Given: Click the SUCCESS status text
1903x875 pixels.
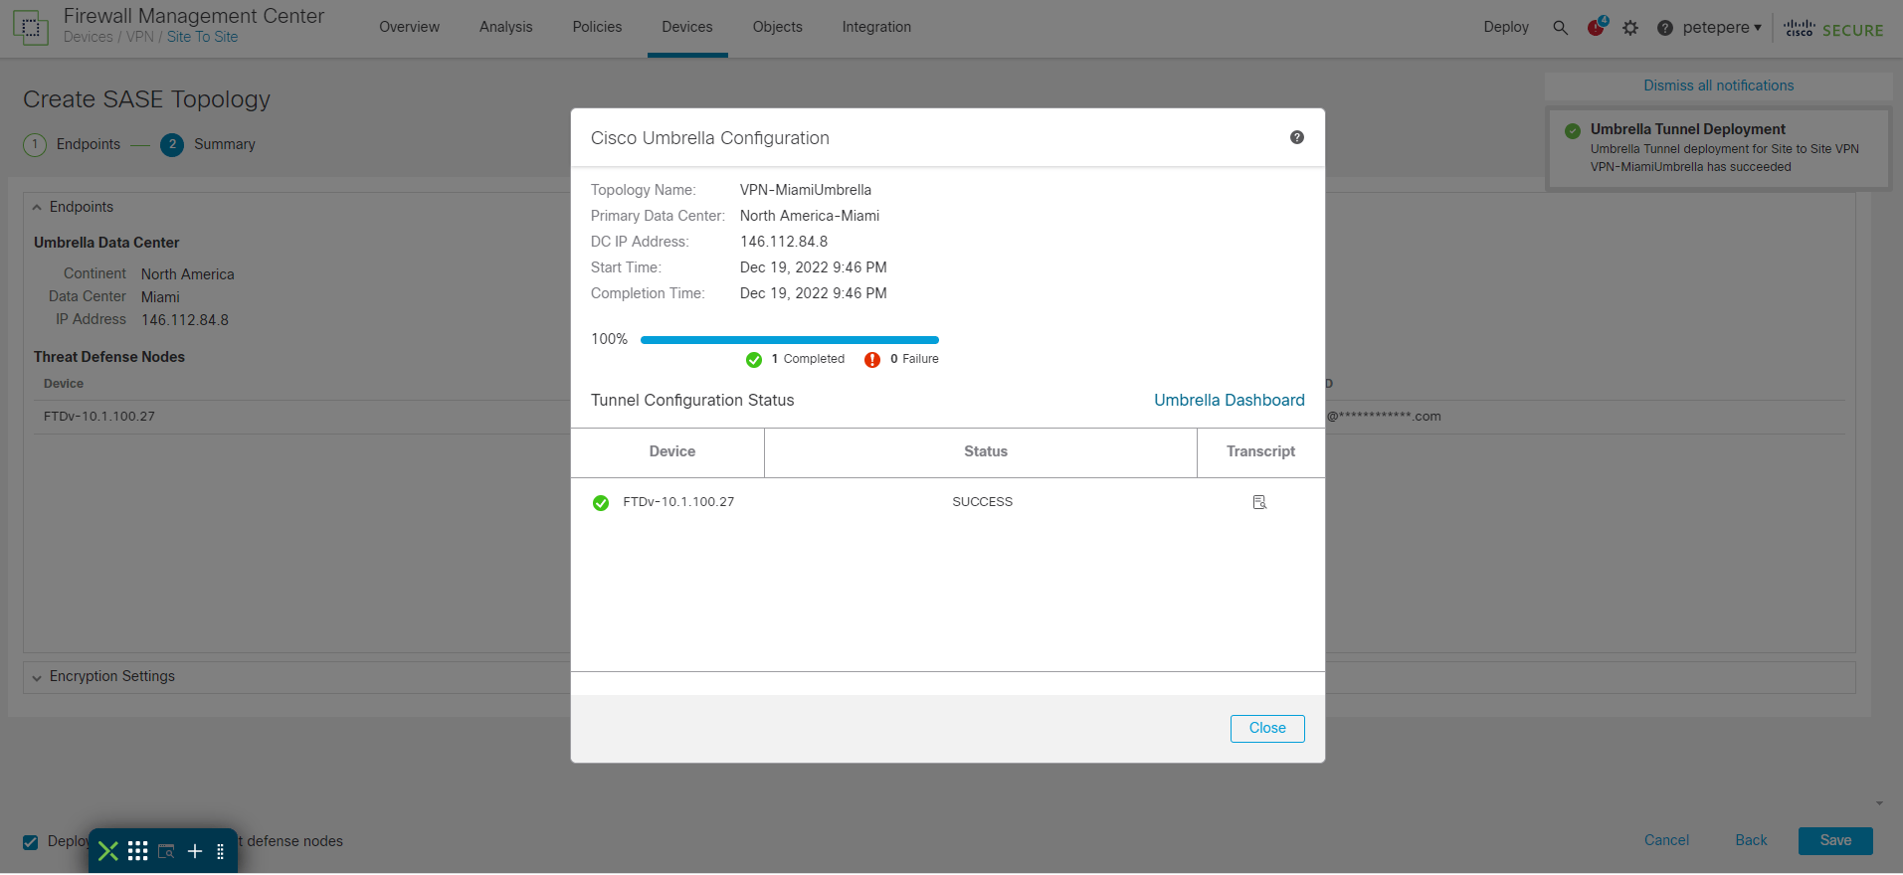Looking at the screenshot, I should click(983, 502).
